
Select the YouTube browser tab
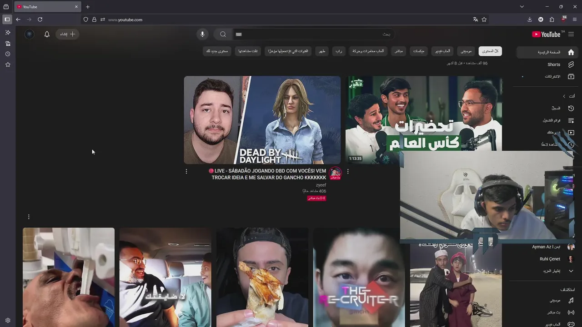(x=47, y=7)
